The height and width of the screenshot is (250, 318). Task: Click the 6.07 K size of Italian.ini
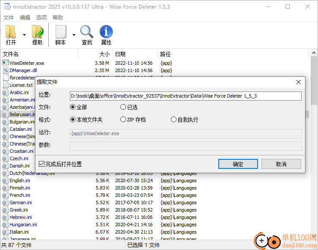point(102,232)
